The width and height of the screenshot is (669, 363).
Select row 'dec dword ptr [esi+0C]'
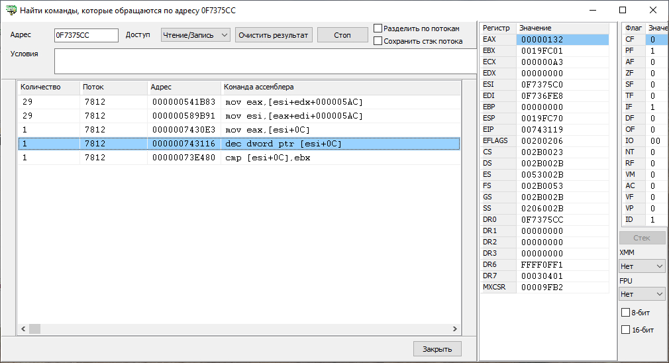(239, 144)
